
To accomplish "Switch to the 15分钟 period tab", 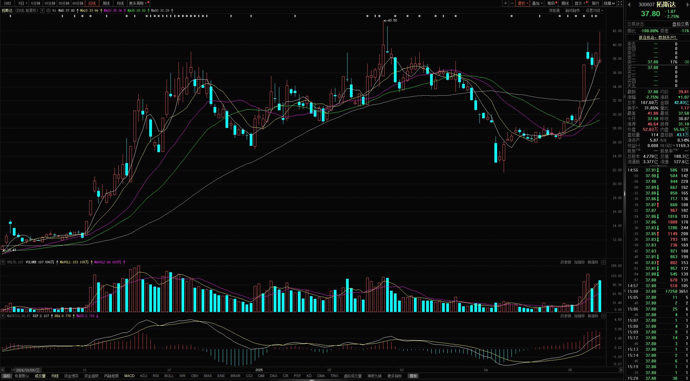I will (50, 3).
